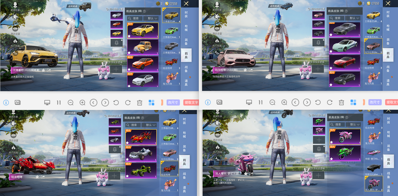Switch to 时装 tab in URUS screenshot
This screenshot has height=196, width=398.
click(x=186, y=14)
